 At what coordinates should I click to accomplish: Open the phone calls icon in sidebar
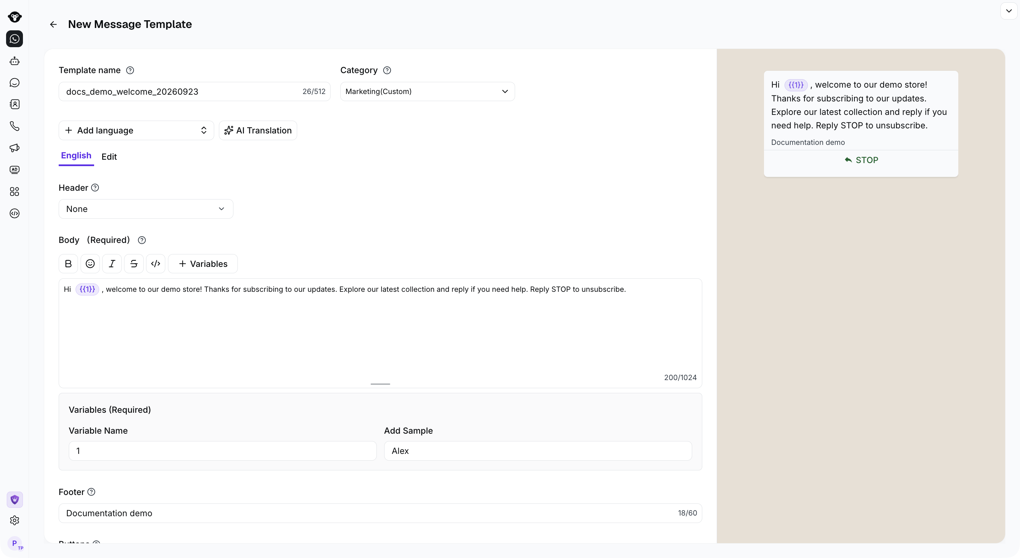[x=15, y=126]
